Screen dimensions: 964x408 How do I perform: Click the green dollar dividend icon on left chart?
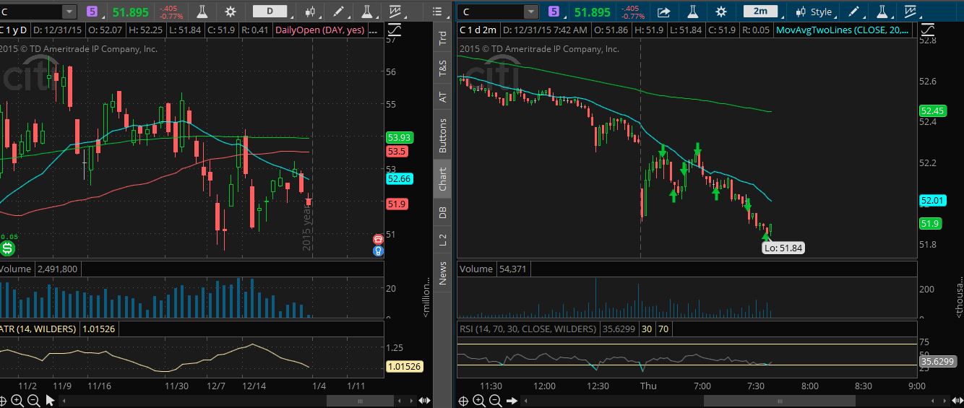pos(8,249)
